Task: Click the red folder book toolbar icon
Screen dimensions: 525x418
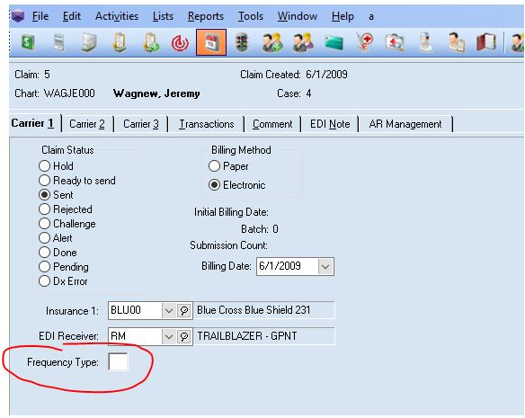Action: 486,43
